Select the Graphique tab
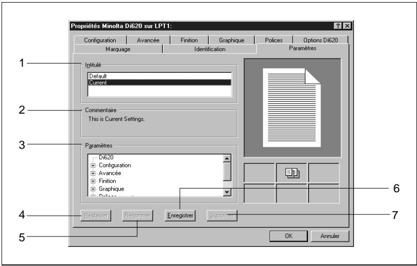417x266 pixels. click(x=231, y=40)
